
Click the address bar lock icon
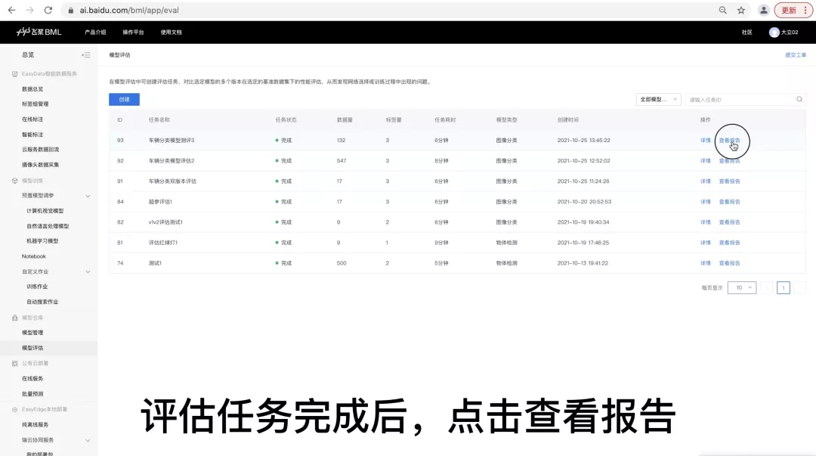(x=71, y=11)
